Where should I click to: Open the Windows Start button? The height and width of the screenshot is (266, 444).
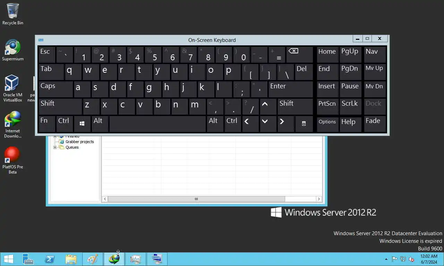coord(8,259)
